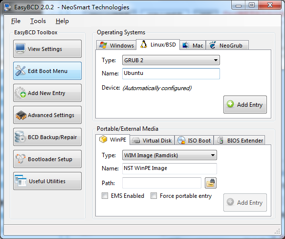Viewport: 285px width, 239px height.
Task: Close the EasyBCD window
Action: (270, 5)
